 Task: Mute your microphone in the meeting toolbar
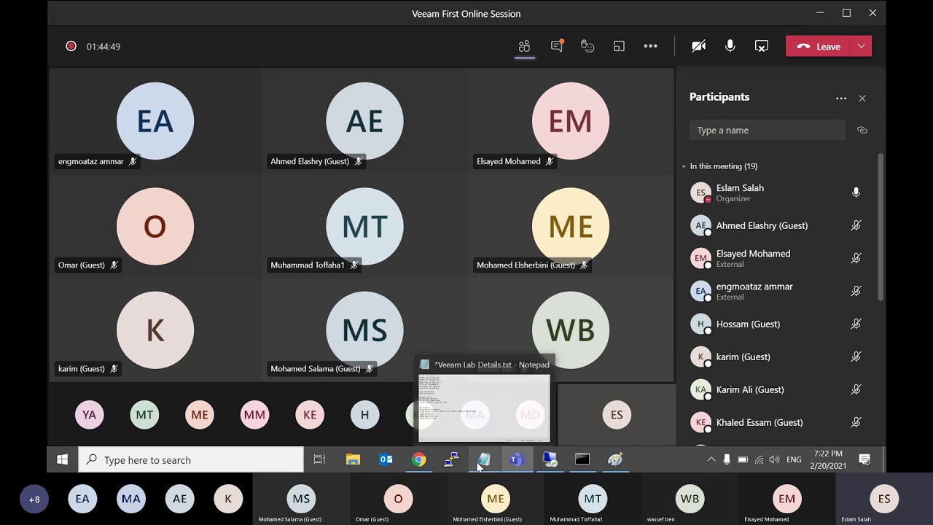click(730, 46)
